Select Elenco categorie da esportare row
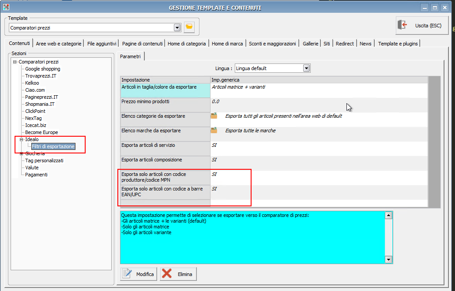 click(274, 119)
